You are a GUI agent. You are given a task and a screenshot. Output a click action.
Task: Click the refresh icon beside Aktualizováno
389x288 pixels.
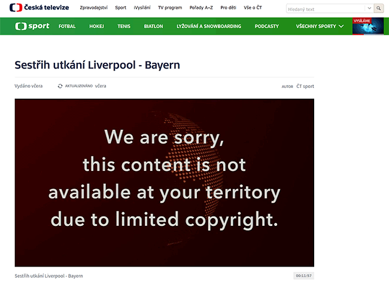pyautogui.click(x=60, y=86)
